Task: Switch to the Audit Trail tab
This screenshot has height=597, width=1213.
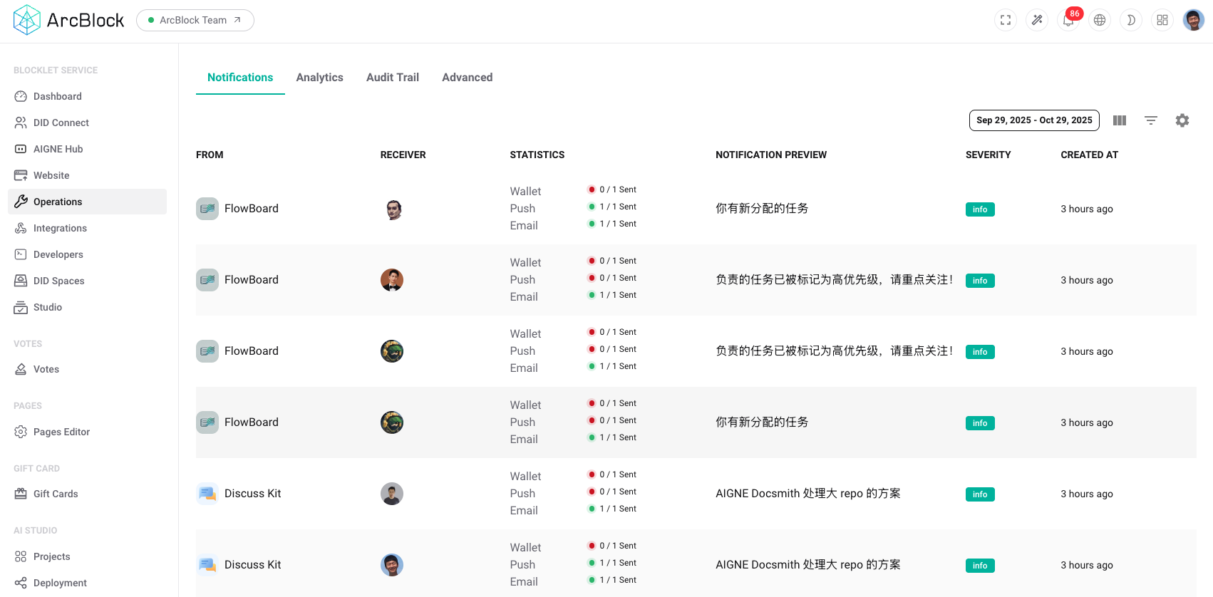Action: (393, 77)
